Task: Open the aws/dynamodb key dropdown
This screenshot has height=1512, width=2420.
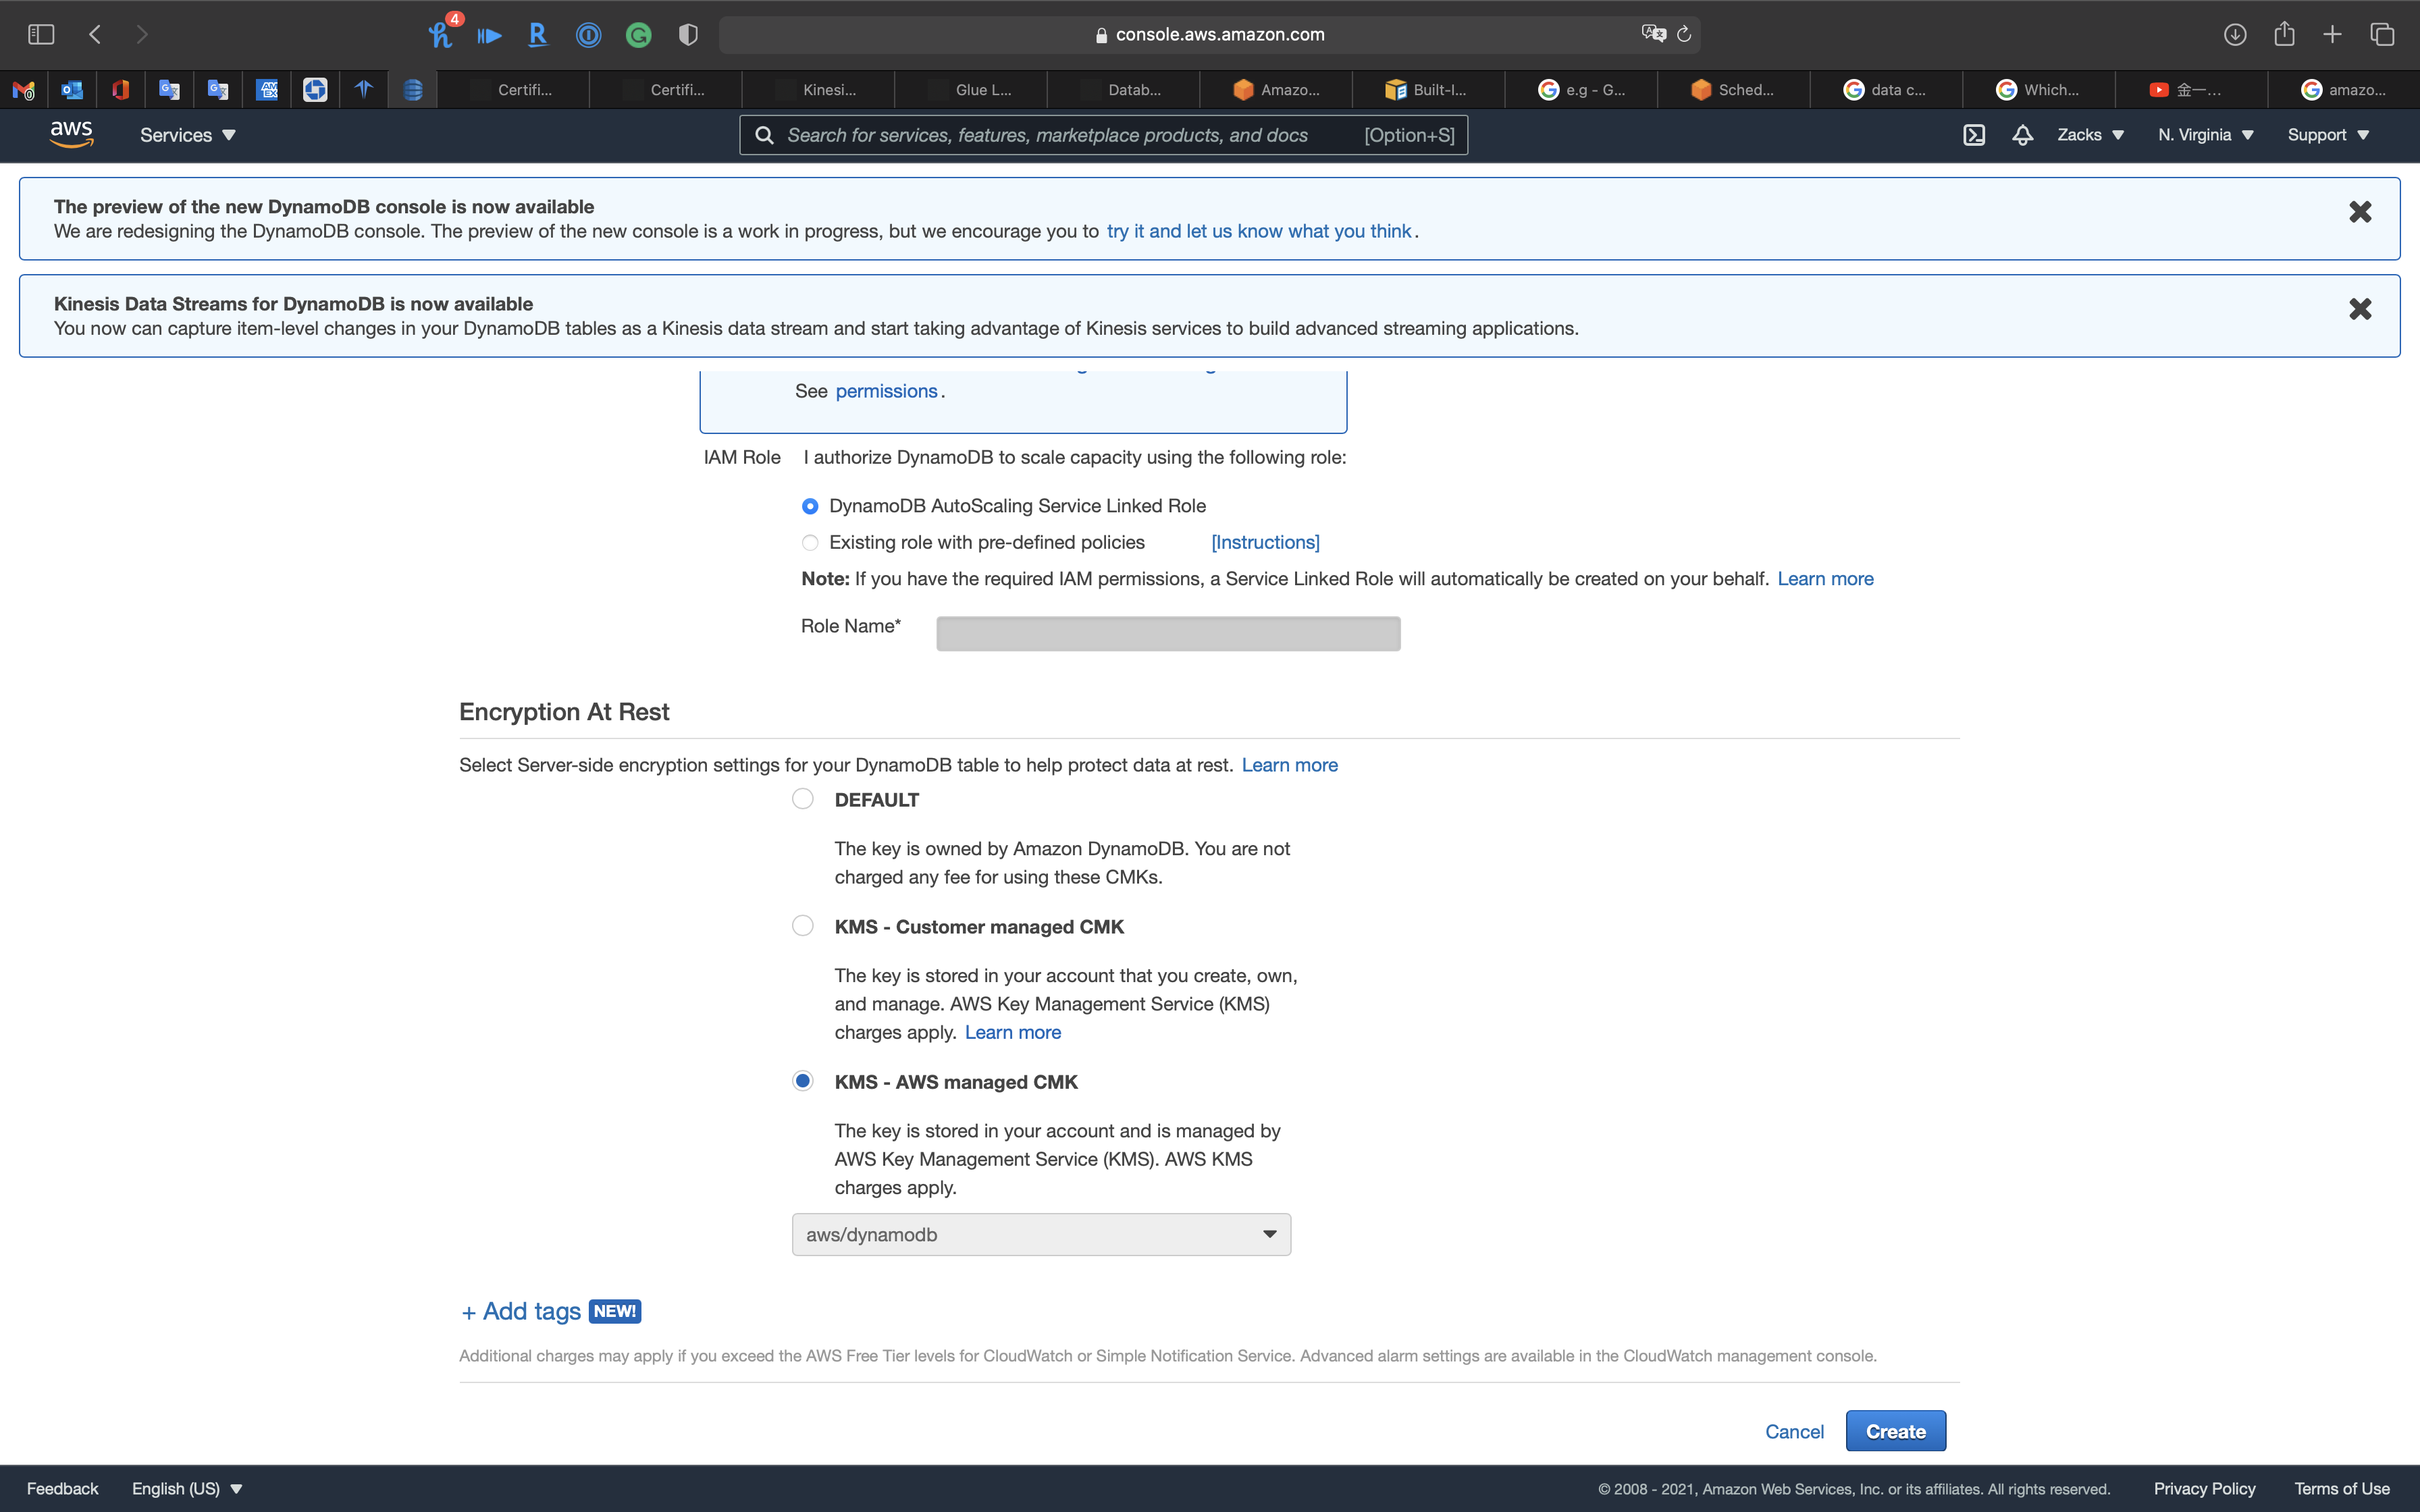Action: tap(1041, 1235)
